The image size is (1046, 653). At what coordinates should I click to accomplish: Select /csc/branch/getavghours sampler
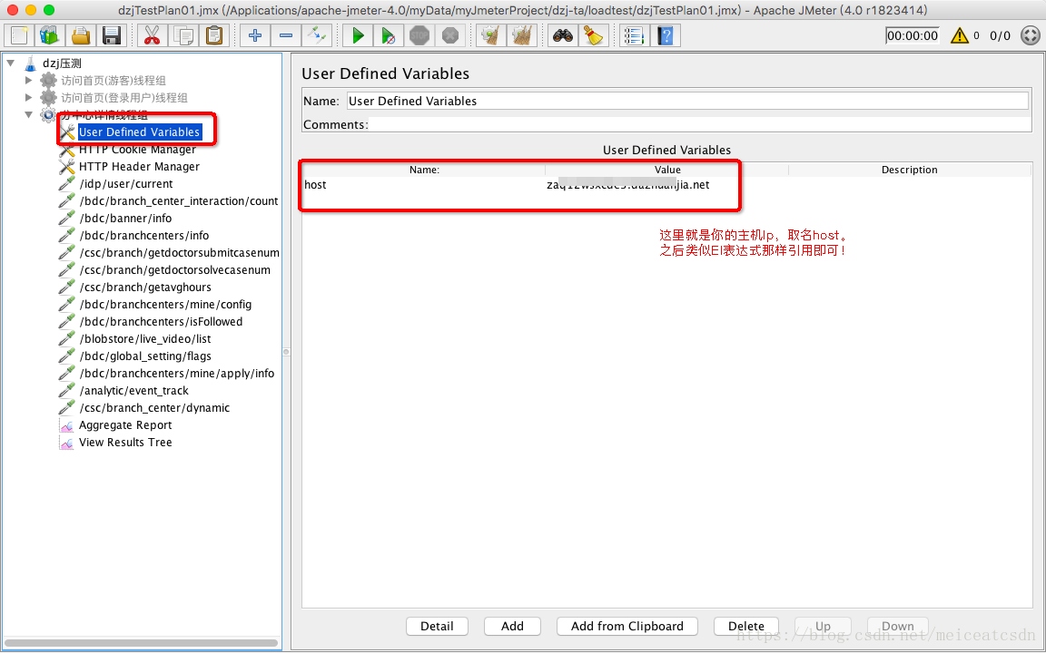tap(145, 288)
